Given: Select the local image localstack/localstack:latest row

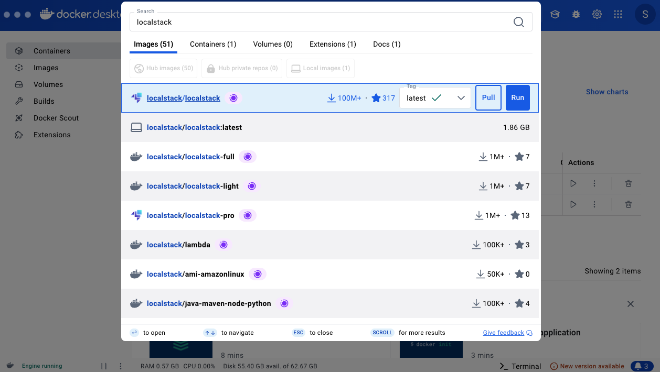Looking at the screenshot, I should click(x=330, y=127).
